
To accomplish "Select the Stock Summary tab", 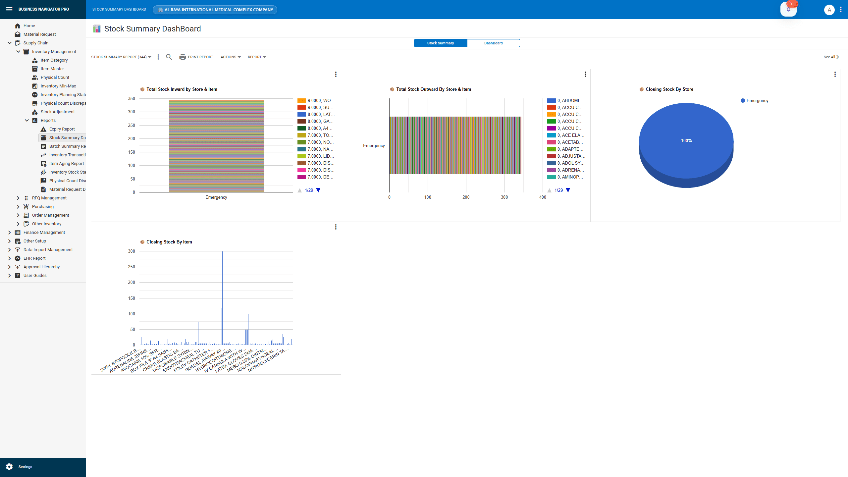I will pos(440,43).
